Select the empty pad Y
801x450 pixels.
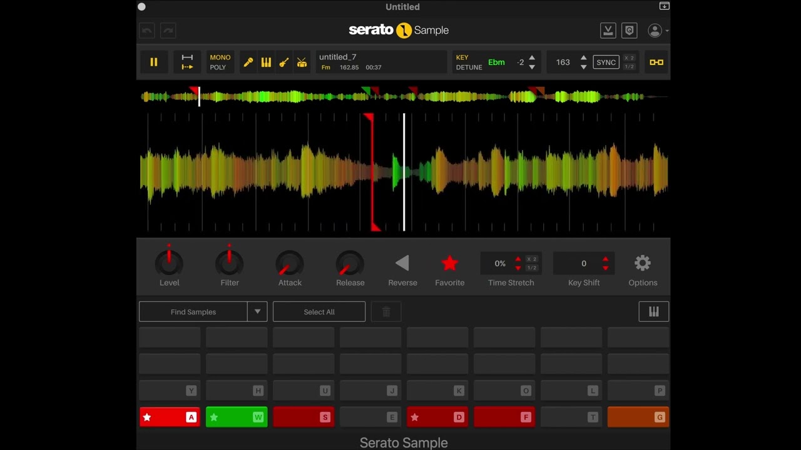pos(170,390)
